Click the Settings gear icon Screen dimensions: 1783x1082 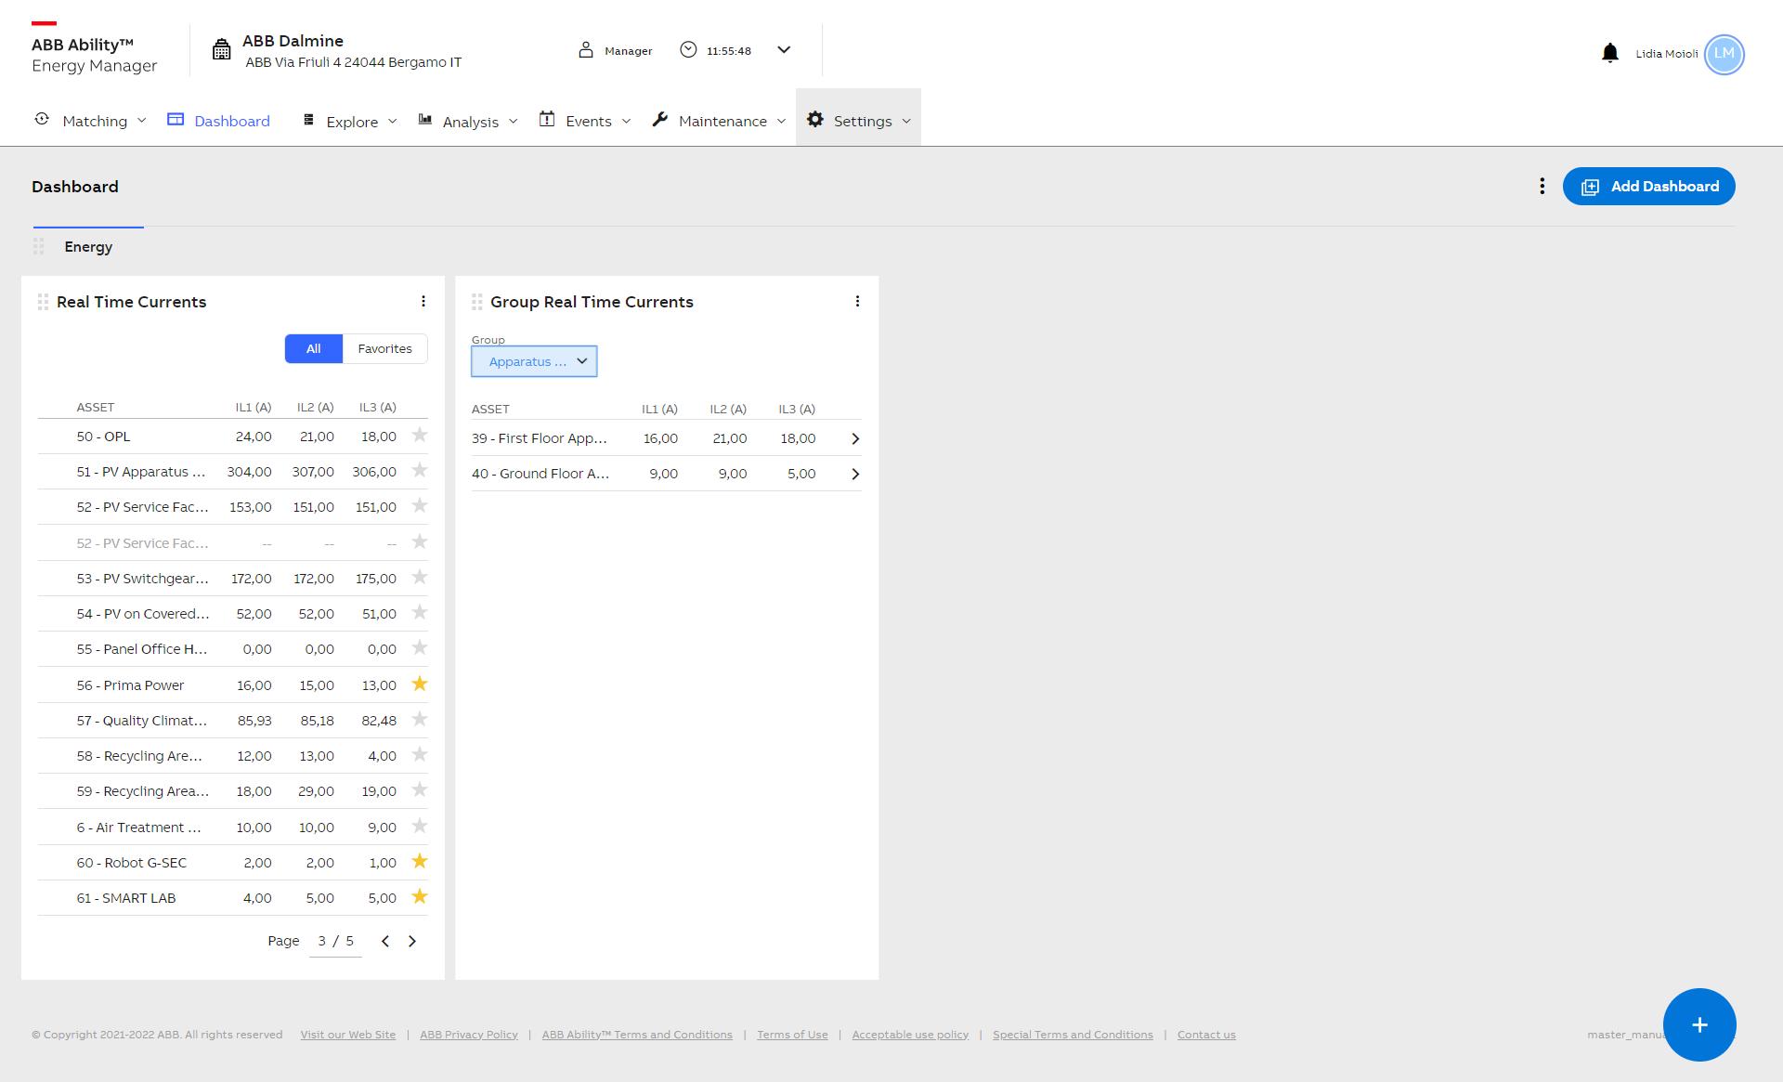815,120
